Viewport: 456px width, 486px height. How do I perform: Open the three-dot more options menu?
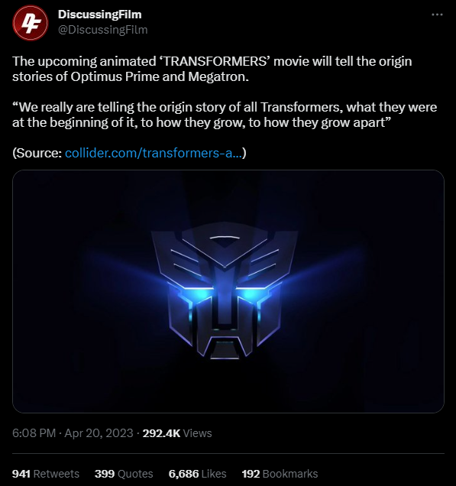tap(437, 15)
